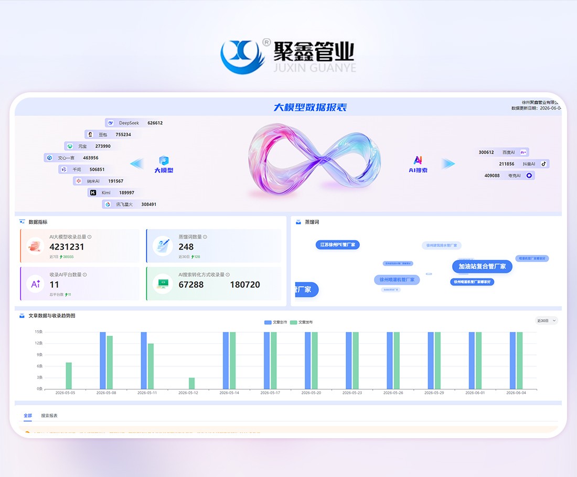Click the left-pointing arrow beside 大模型
The height and width of the screenshot is (477, 577).
pos(137,164)
